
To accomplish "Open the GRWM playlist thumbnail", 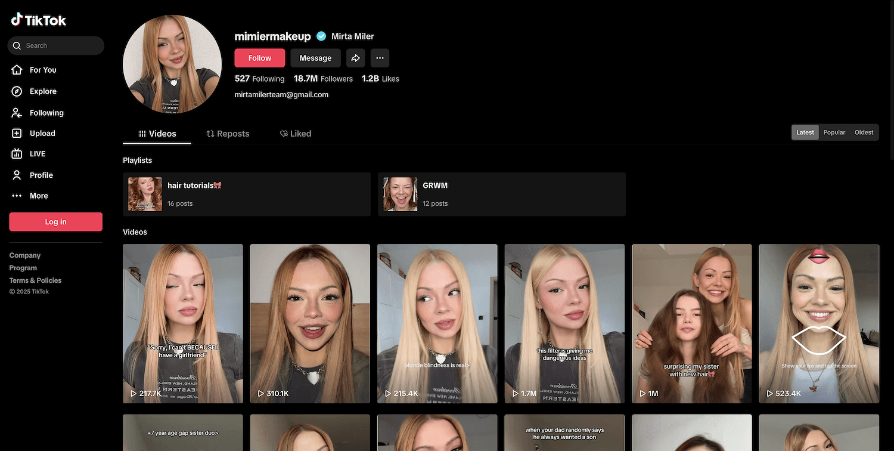I will [400, 194].
